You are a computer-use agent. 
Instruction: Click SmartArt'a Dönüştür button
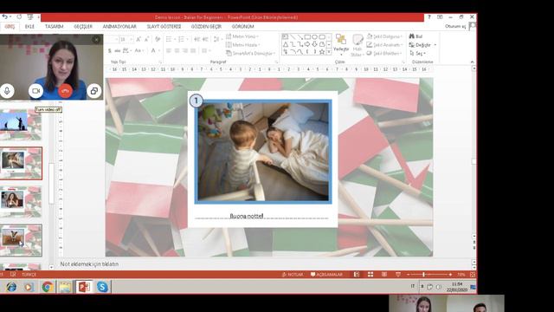251,54
